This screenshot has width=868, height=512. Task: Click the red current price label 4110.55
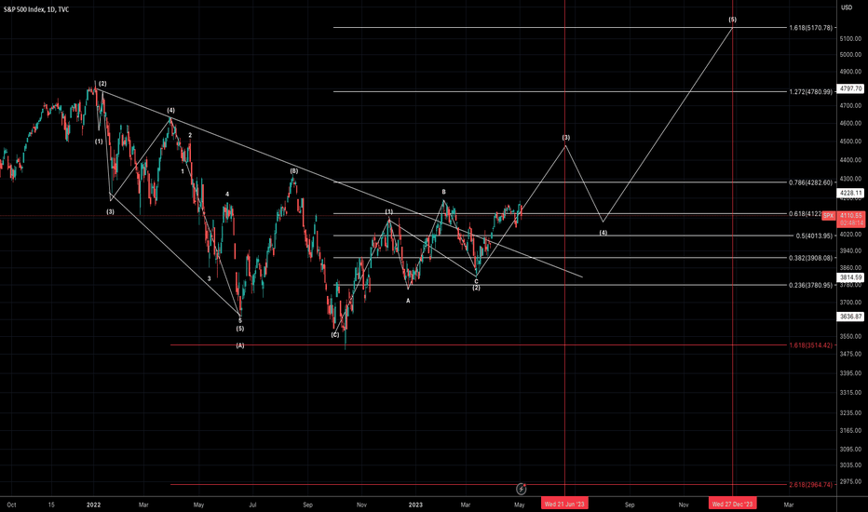[851, 215]
